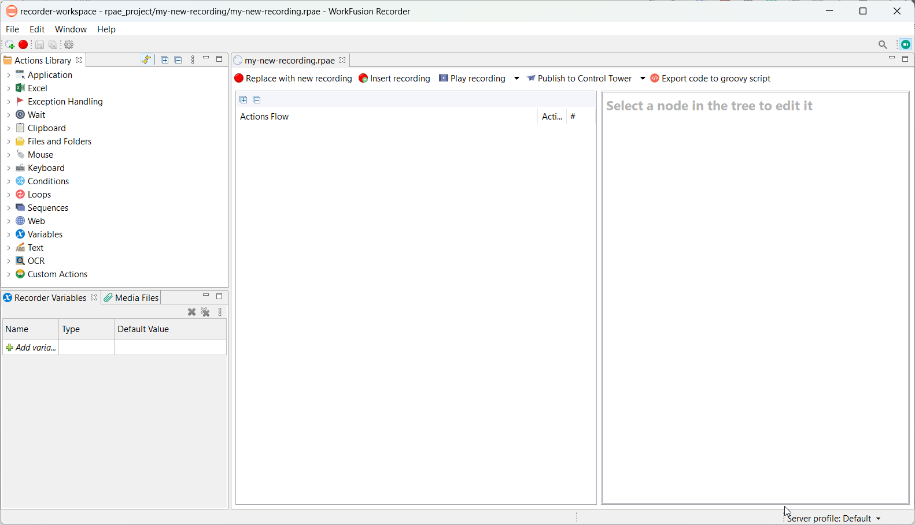This screenshot has width=915, height=525.
Task: Click Add variable row in Recorder Variables
Action: click(31, 348)
